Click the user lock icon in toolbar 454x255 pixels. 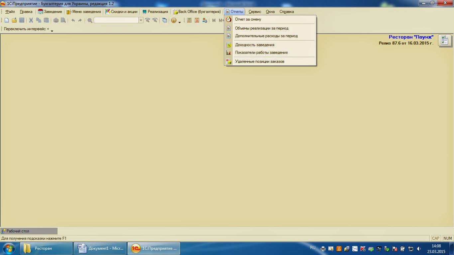coord(205,20)
